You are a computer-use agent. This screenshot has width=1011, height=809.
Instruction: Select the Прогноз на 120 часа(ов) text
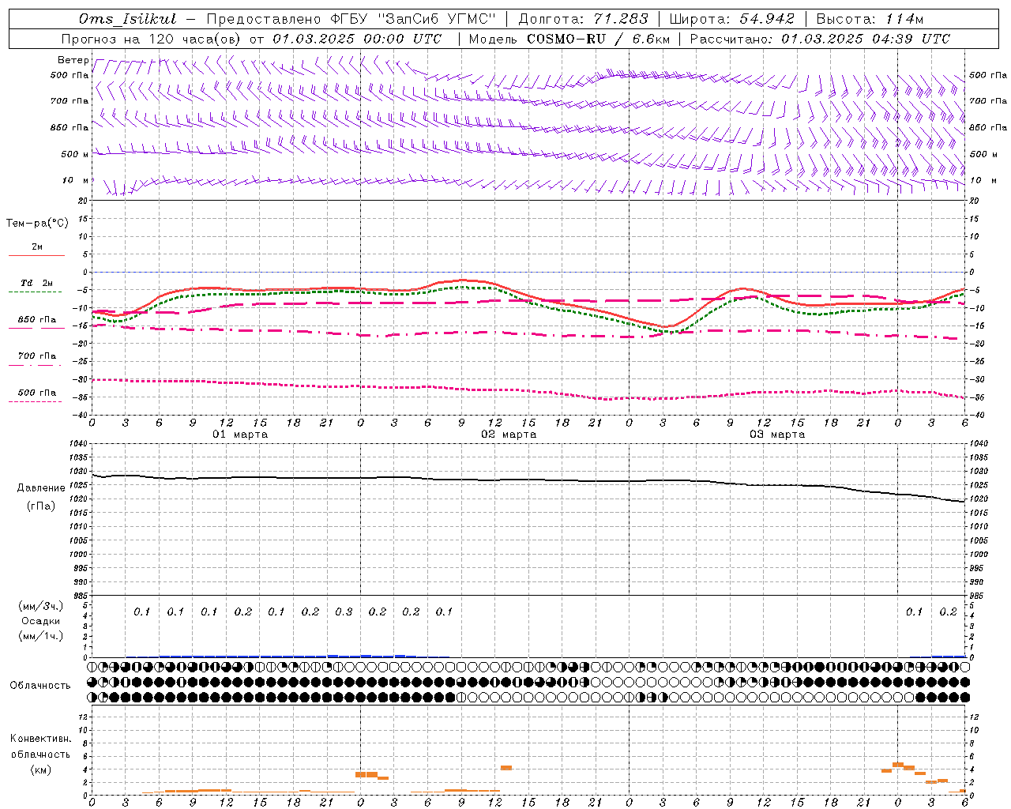click(152, 39)
